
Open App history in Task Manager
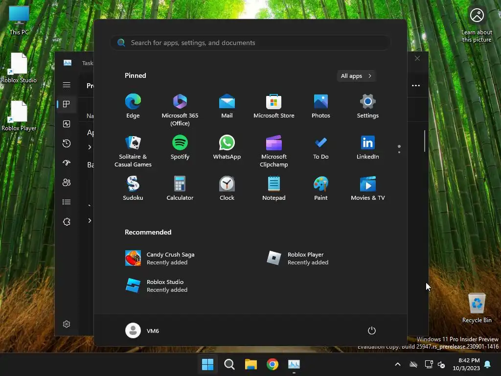click(67, 143)
